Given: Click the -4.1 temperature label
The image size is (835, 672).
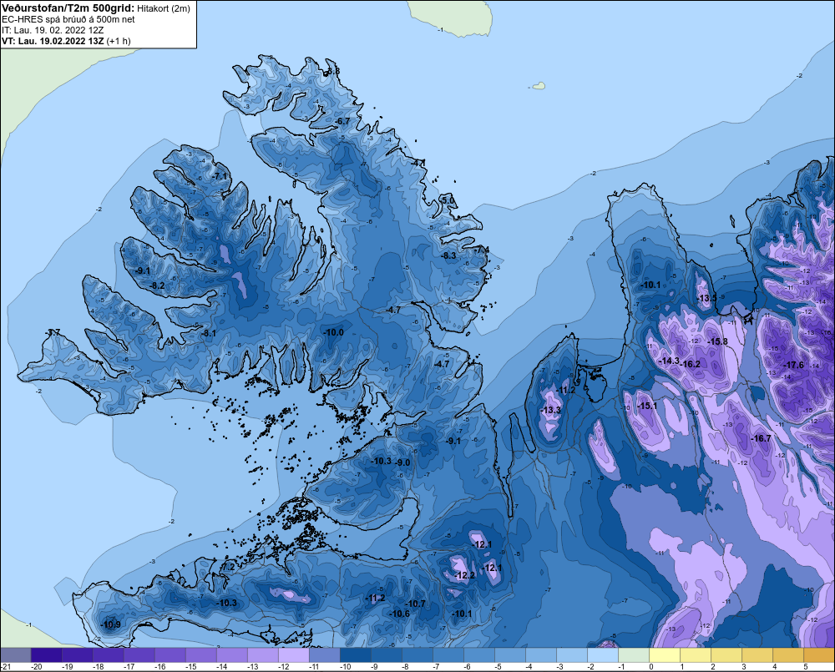Looking at the screenshot, I should (418, 163).
